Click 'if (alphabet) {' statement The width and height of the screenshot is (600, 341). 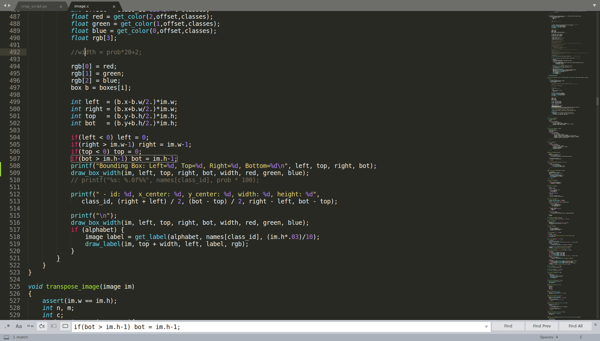click(x=98, y=230)
